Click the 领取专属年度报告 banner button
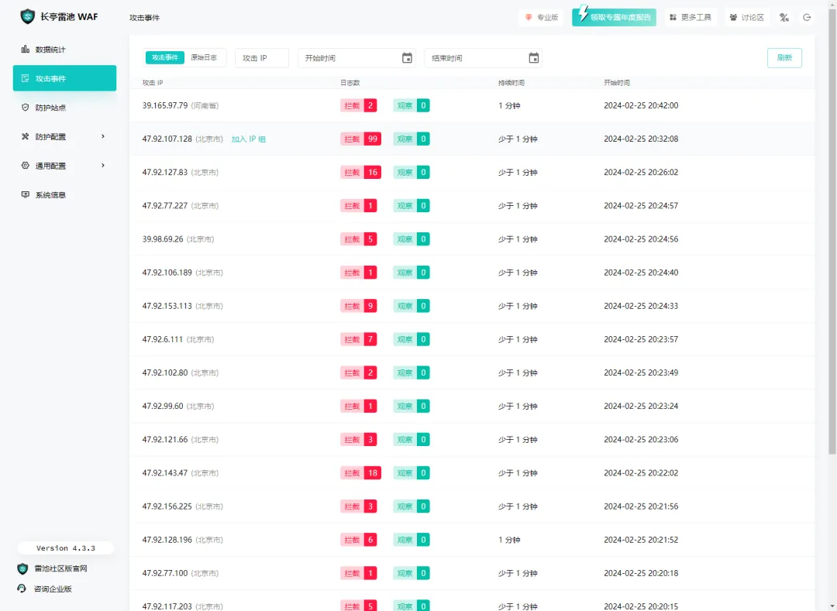This screenshot has height=611, width=837. (x=614, y=17)
